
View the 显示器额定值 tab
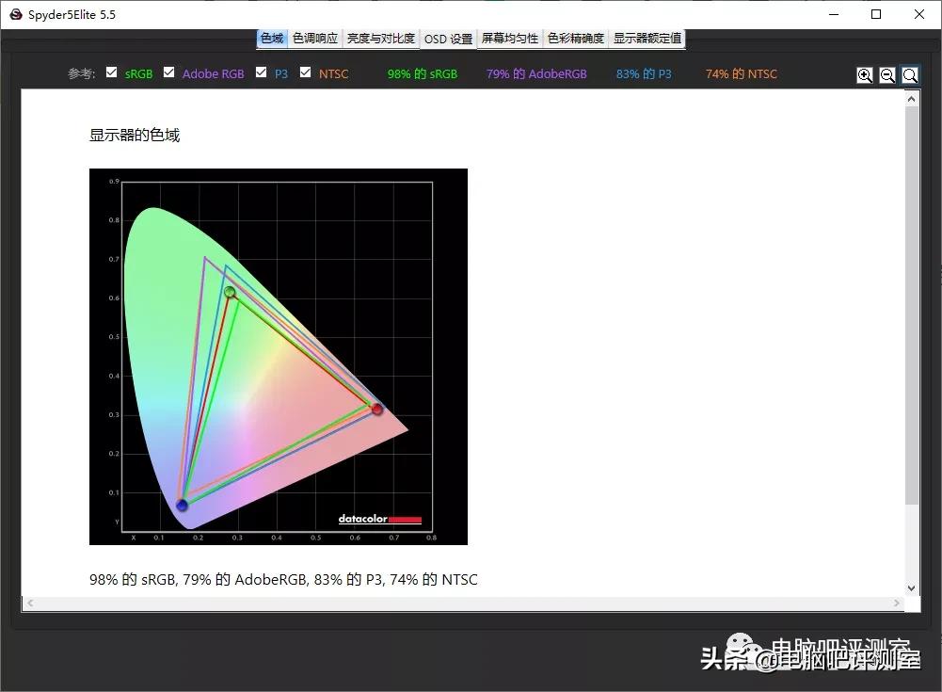click(648, 38)
